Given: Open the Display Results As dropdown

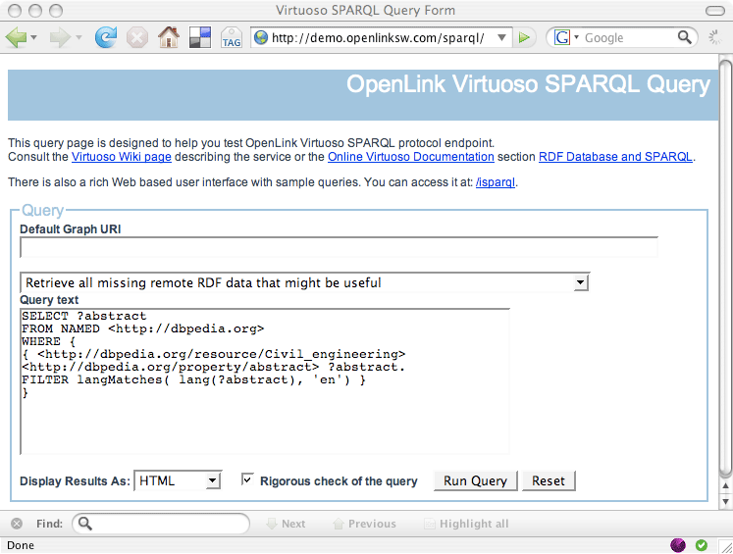Looking at the screenshot, I should point(178,481).
